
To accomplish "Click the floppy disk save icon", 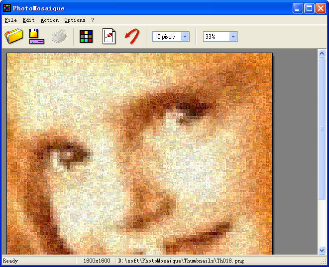I will click(36, 37).
